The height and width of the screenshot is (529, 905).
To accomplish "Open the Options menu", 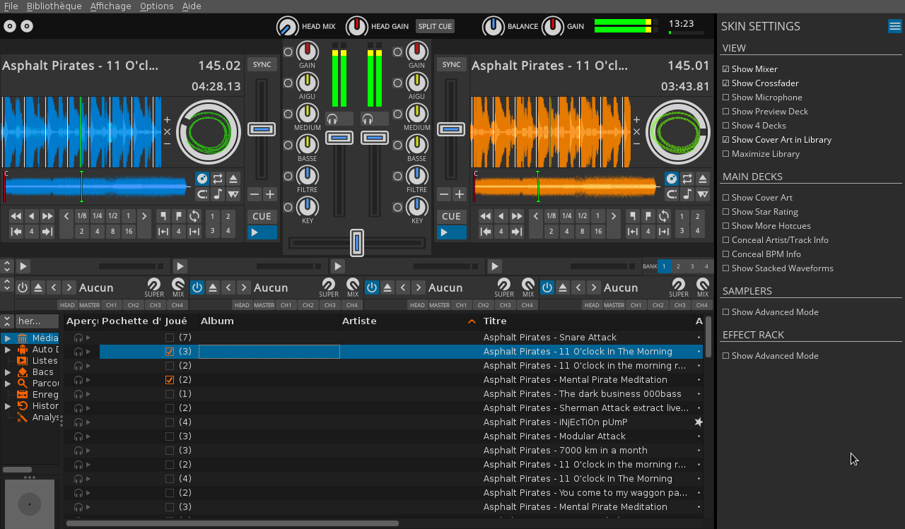I will [x=156, y=6].
